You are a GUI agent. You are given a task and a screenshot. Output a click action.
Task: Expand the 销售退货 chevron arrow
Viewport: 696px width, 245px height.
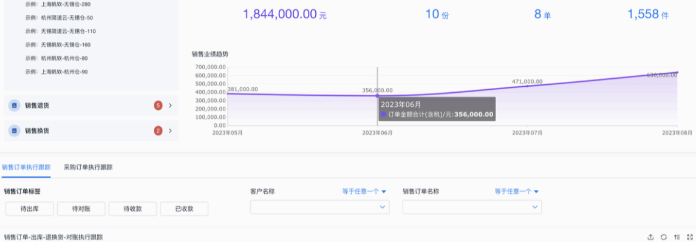170,106
